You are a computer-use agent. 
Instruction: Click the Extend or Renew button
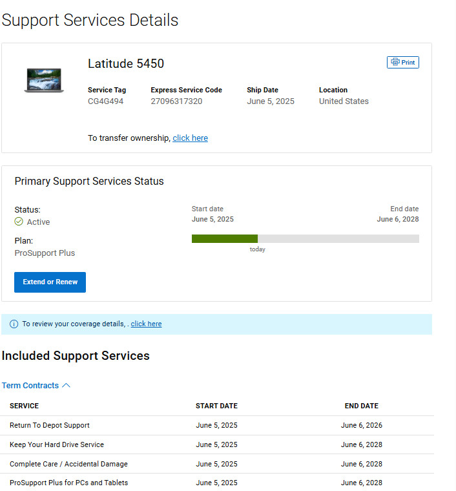pyautogui.click(x=50, y=282)
